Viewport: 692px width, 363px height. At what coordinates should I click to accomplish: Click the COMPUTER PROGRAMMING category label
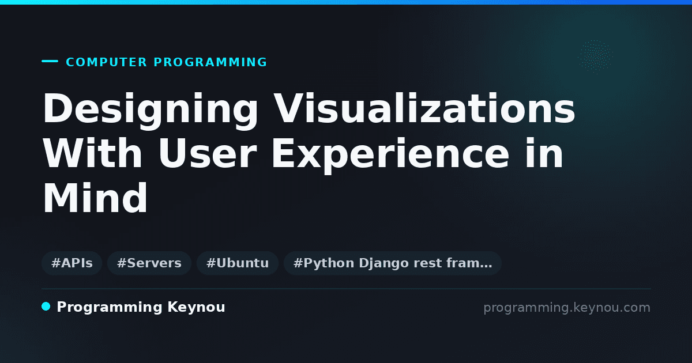tap(167, 62)
